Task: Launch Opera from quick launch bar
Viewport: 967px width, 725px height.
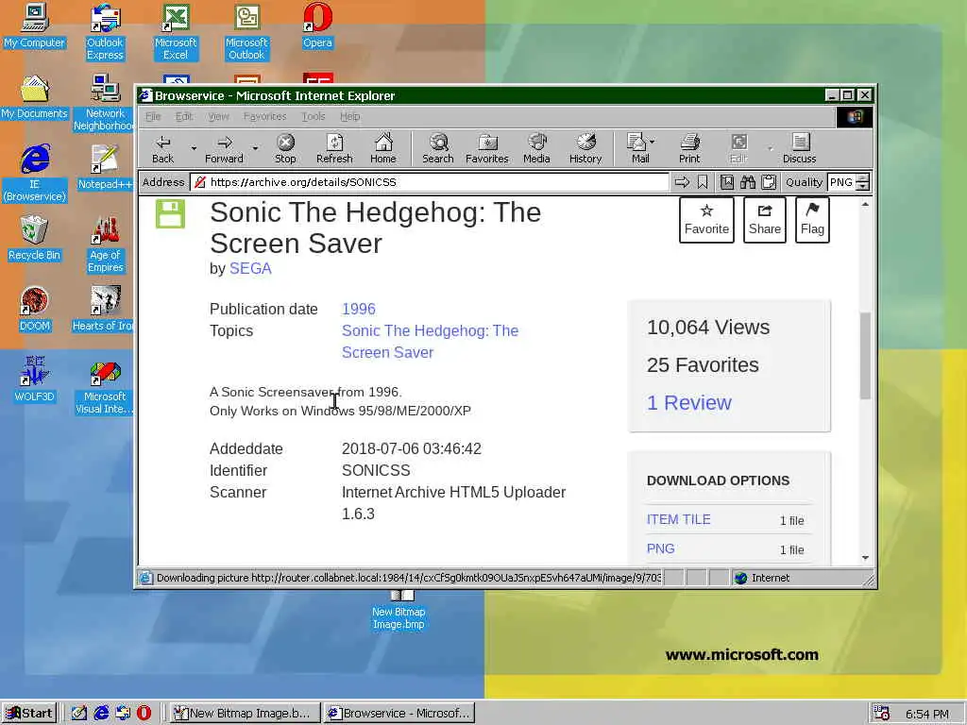Action: point(144,714)
